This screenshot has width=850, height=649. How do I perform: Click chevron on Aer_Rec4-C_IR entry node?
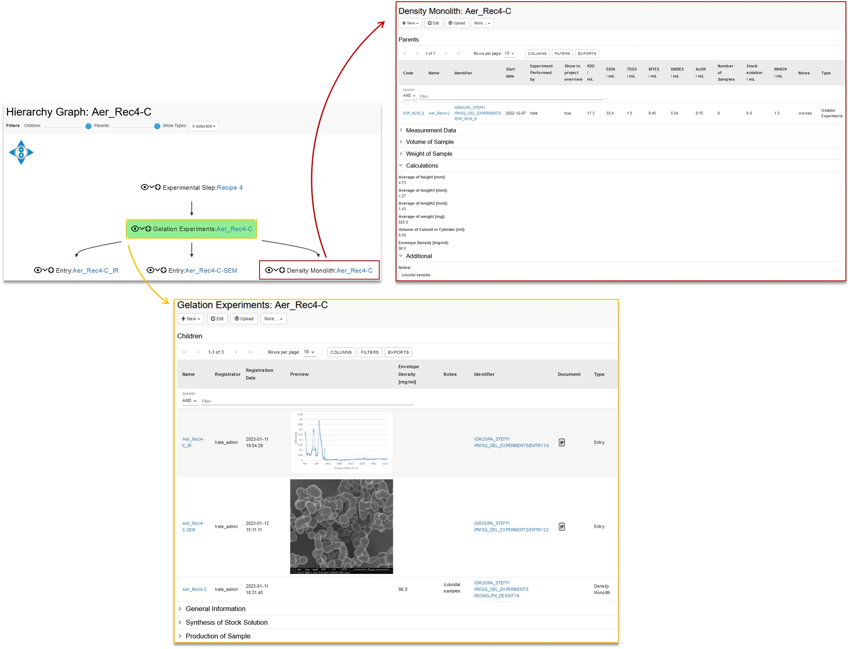click(x=45, y=270)
